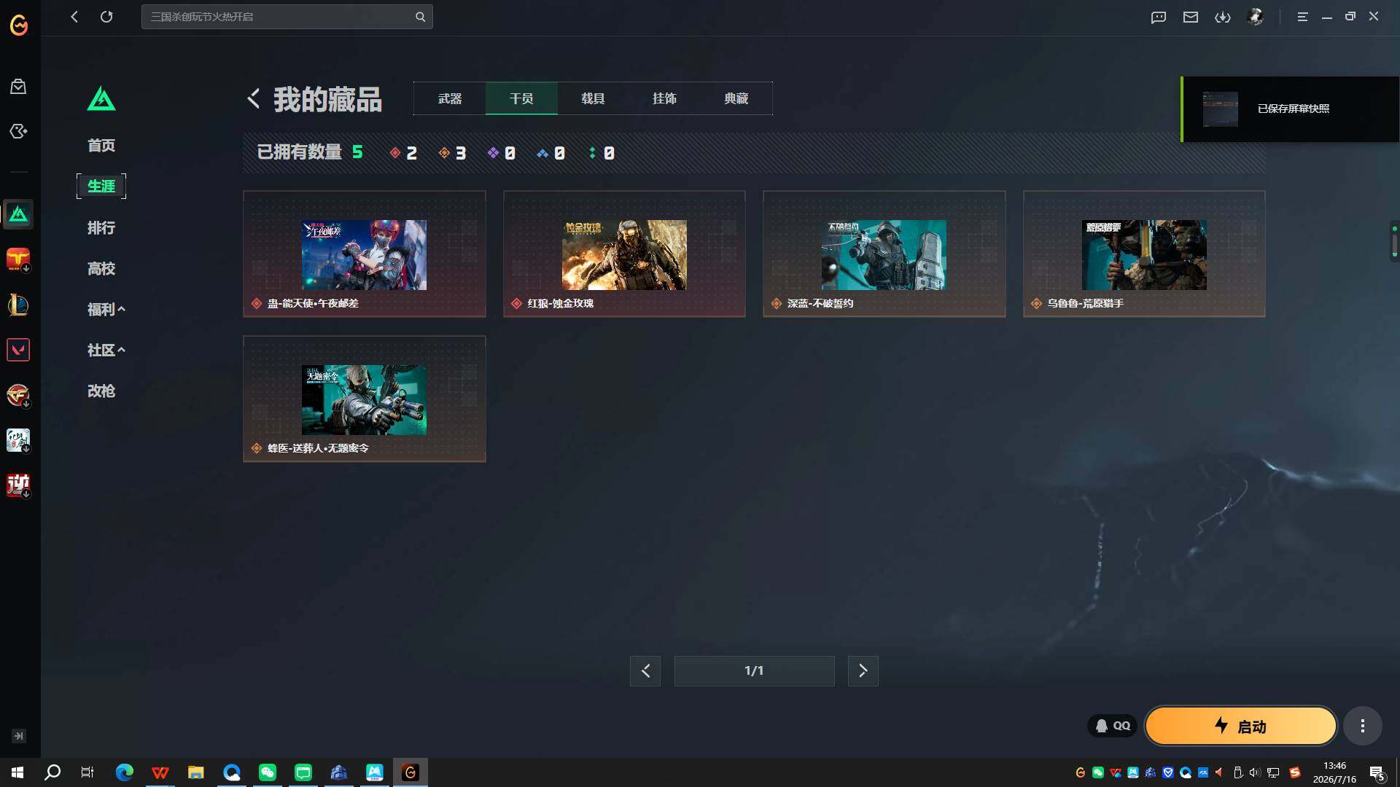Open WeChat from the taskbar

click(268, 772)
